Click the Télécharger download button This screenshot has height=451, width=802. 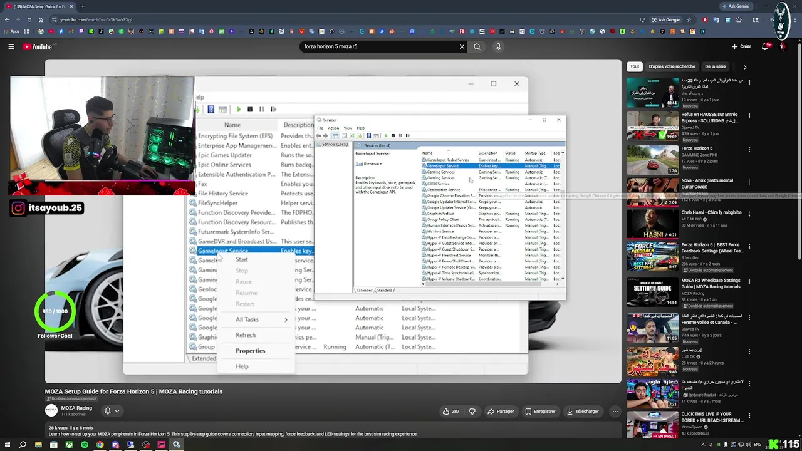[x=583, y=412]
